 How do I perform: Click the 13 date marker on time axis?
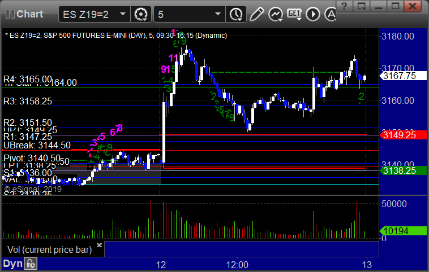367,265
